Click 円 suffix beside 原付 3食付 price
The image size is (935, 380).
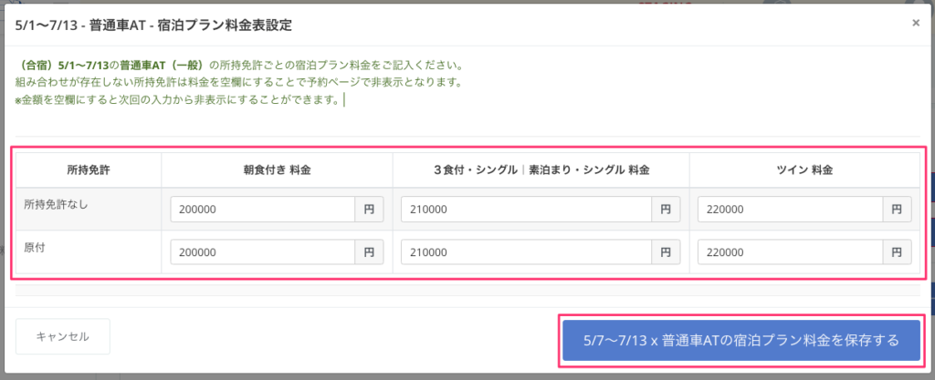666,252
